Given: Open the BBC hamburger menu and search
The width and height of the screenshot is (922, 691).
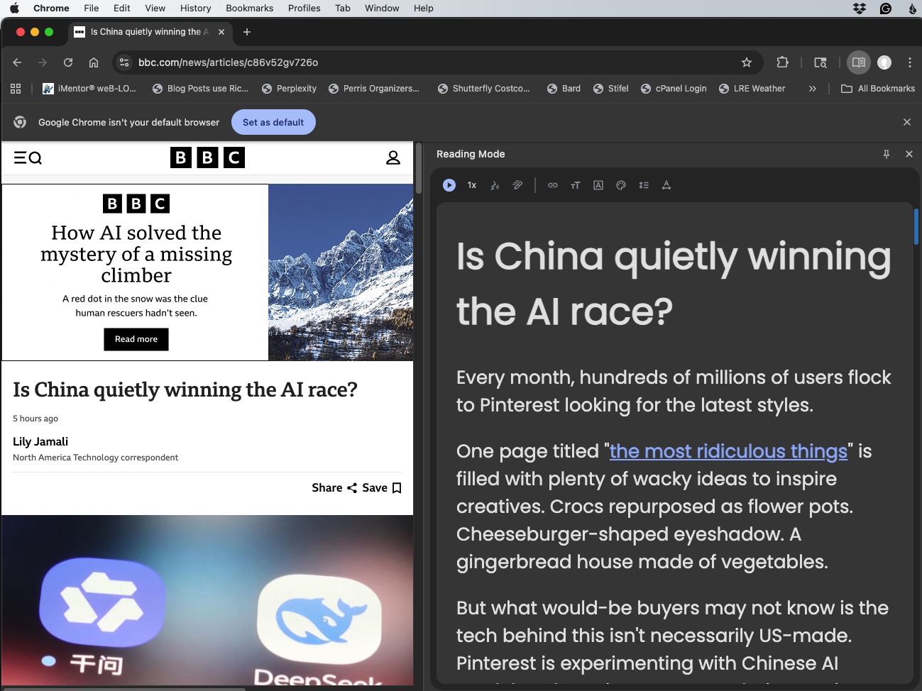Looking at the screenshot, I should click(x=28, y=157).
